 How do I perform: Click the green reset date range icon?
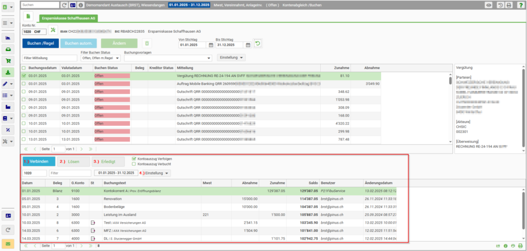point(257,44)
